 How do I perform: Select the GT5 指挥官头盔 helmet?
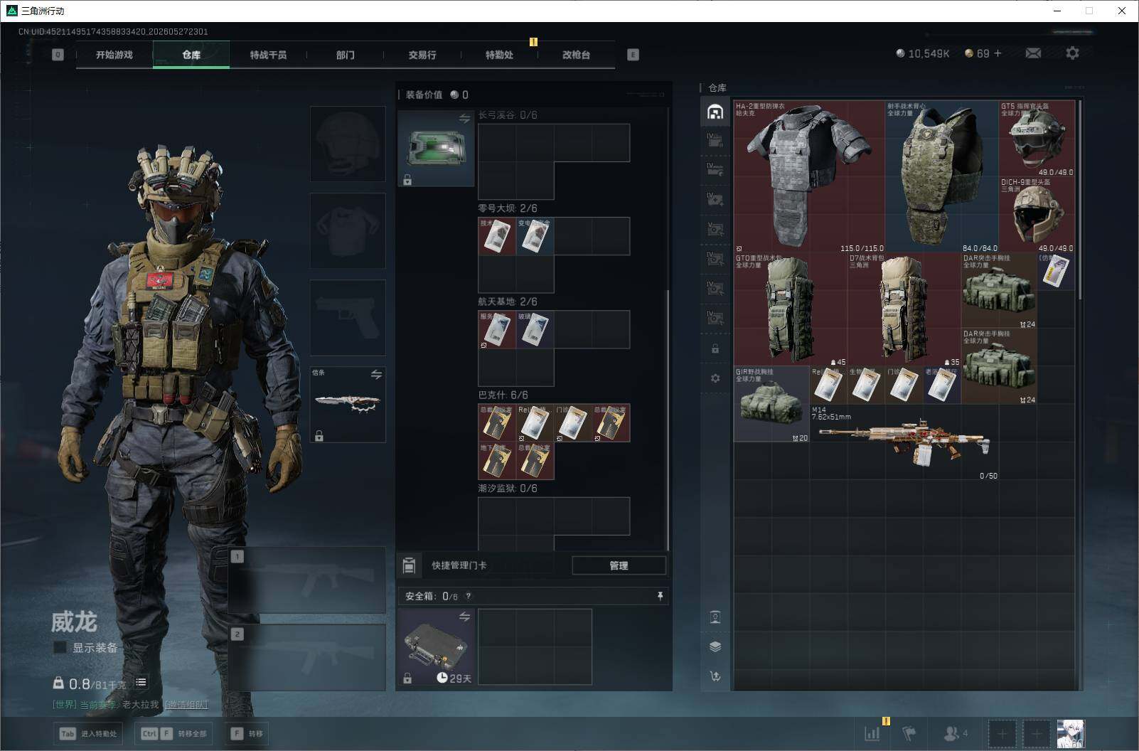click(1037, 139)
